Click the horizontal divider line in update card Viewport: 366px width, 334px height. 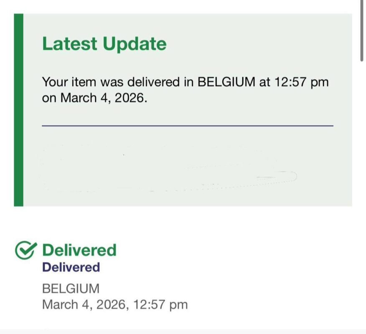point(188,125)
